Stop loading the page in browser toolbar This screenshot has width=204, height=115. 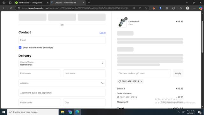click(11, 8)
